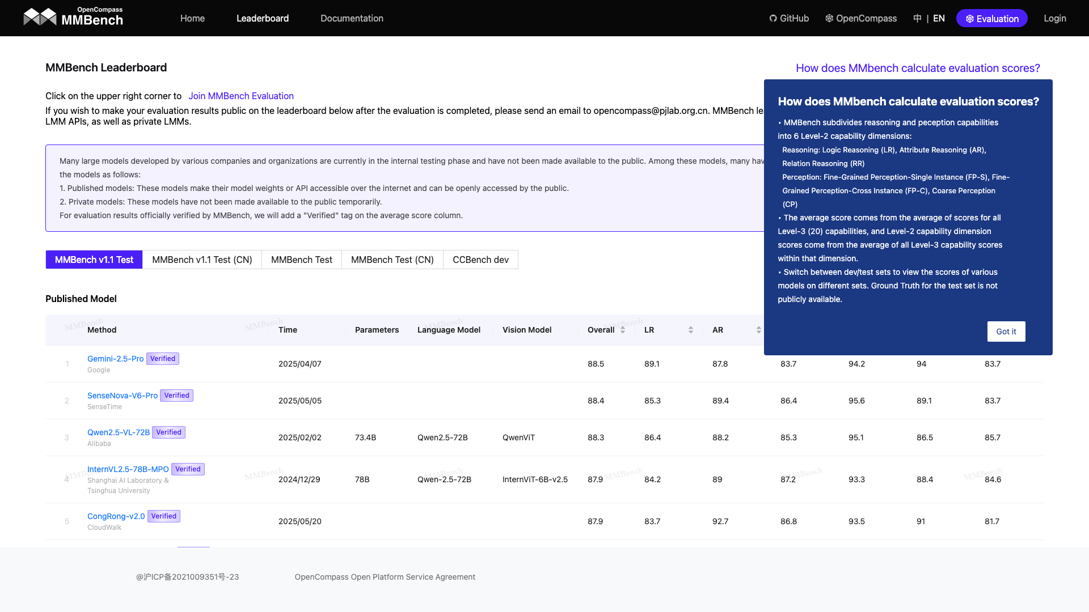Open the GitHub link in header
The height and width of the screenshot is (612, 1089).
tap(789, 18)
